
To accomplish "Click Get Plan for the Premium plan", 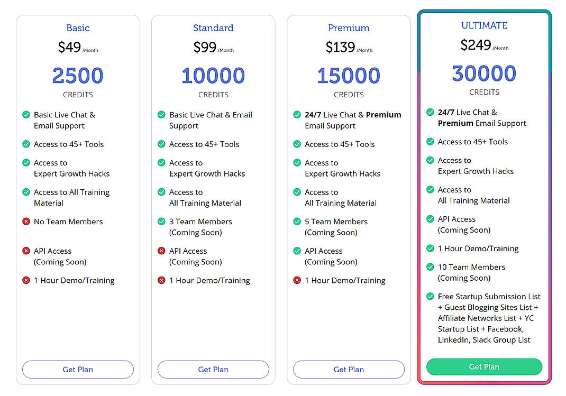I will (349, 370).
